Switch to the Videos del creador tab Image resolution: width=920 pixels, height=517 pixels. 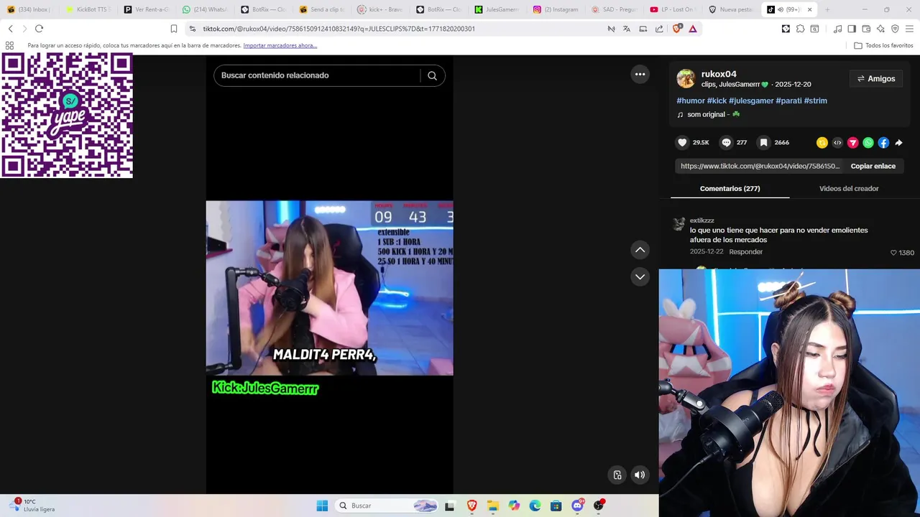[x=849, y=188]
